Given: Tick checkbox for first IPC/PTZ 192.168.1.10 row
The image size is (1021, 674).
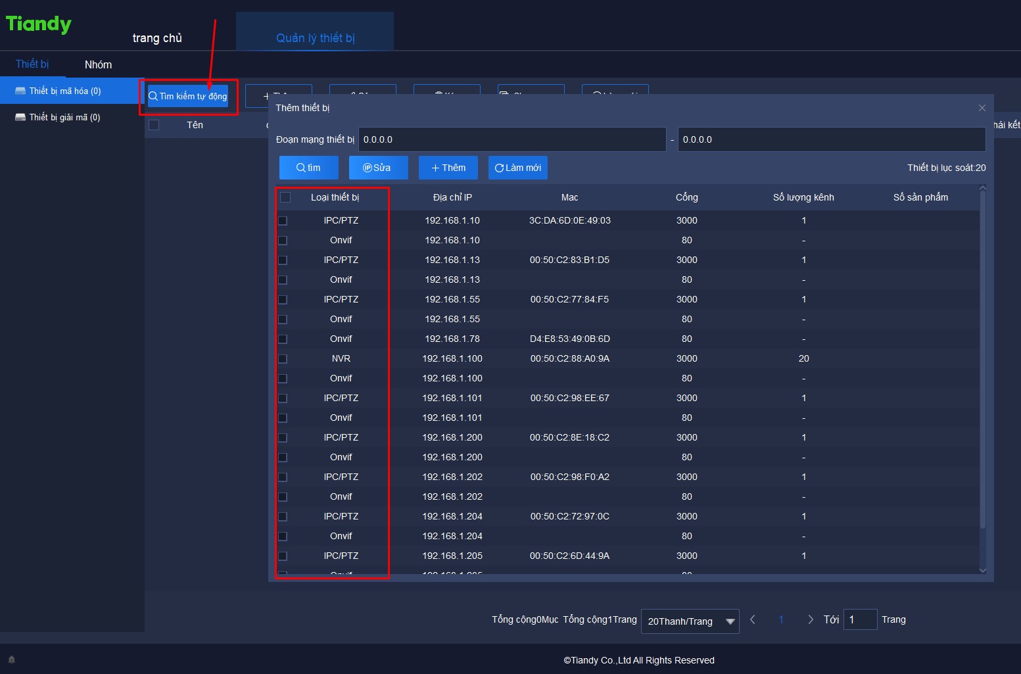Looking at the screenshot, I should point(283,220).
